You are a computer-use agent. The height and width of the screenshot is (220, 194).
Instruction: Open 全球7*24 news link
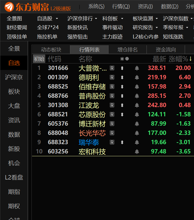tap(48, 28)
